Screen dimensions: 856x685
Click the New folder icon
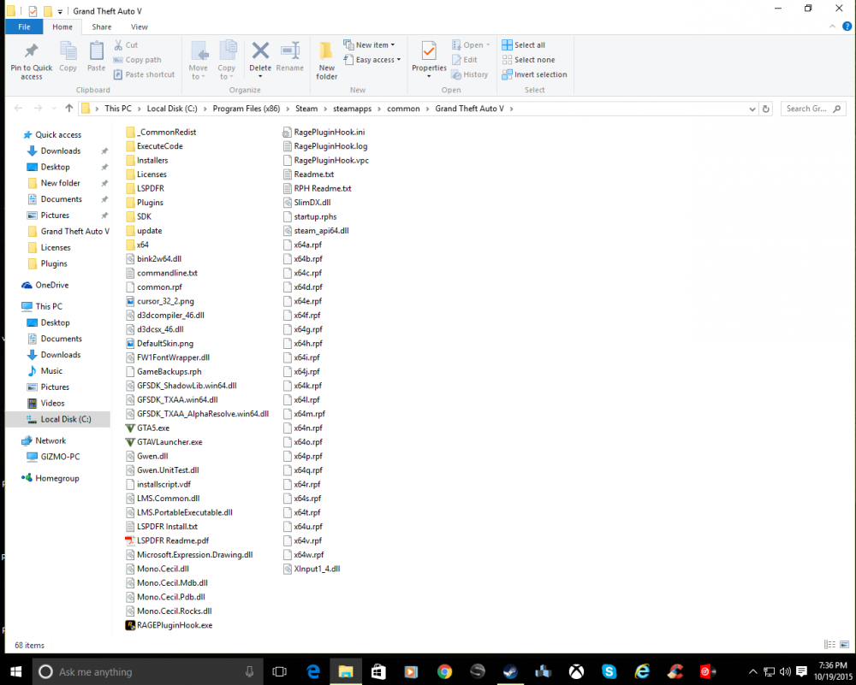[x=326, y=50]
